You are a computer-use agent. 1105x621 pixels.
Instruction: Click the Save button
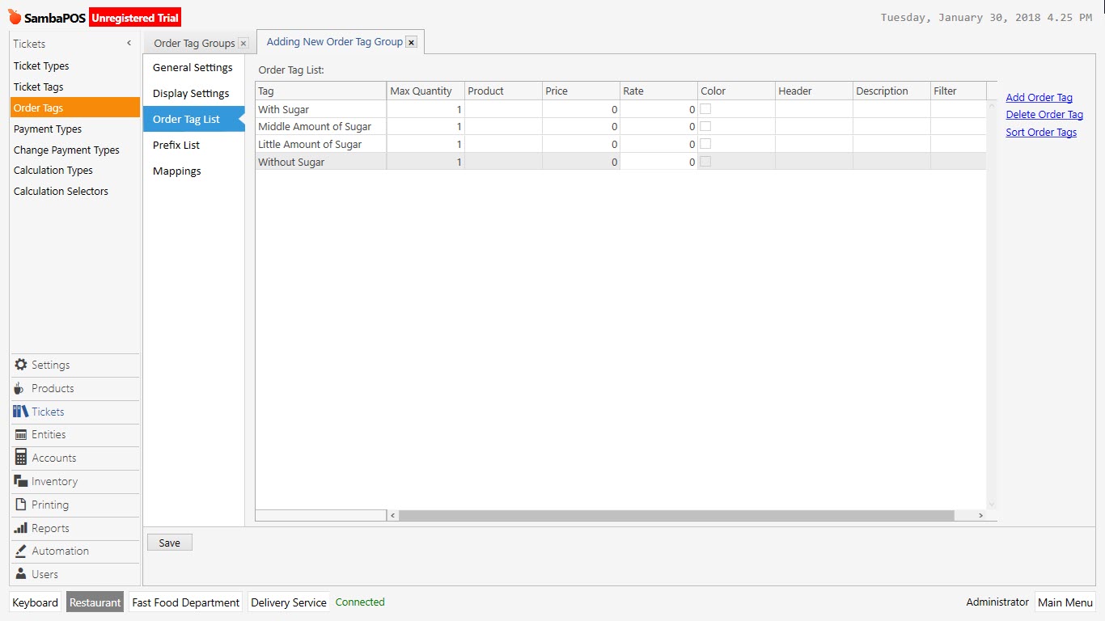click(x=169, y=542)
